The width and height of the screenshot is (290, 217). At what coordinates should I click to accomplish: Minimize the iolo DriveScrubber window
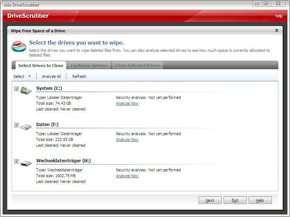click(257, 4)
